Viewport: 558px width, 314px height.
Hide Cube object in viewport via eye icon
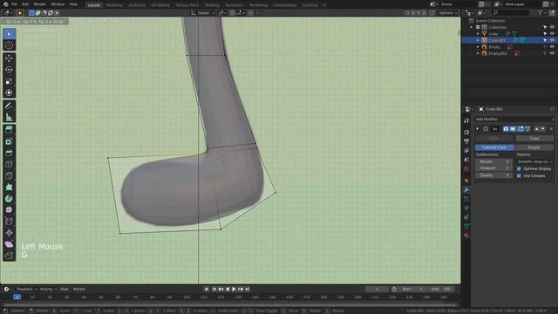tap(552, 34)
